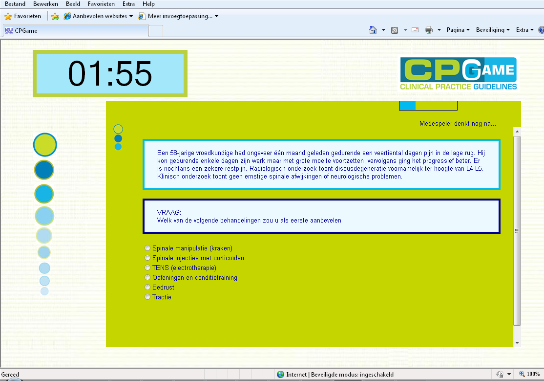The height and width of the screenshot is (381, 544).
Task: Open the Beveiliging dropdown menu
Action: coord(493,30)
